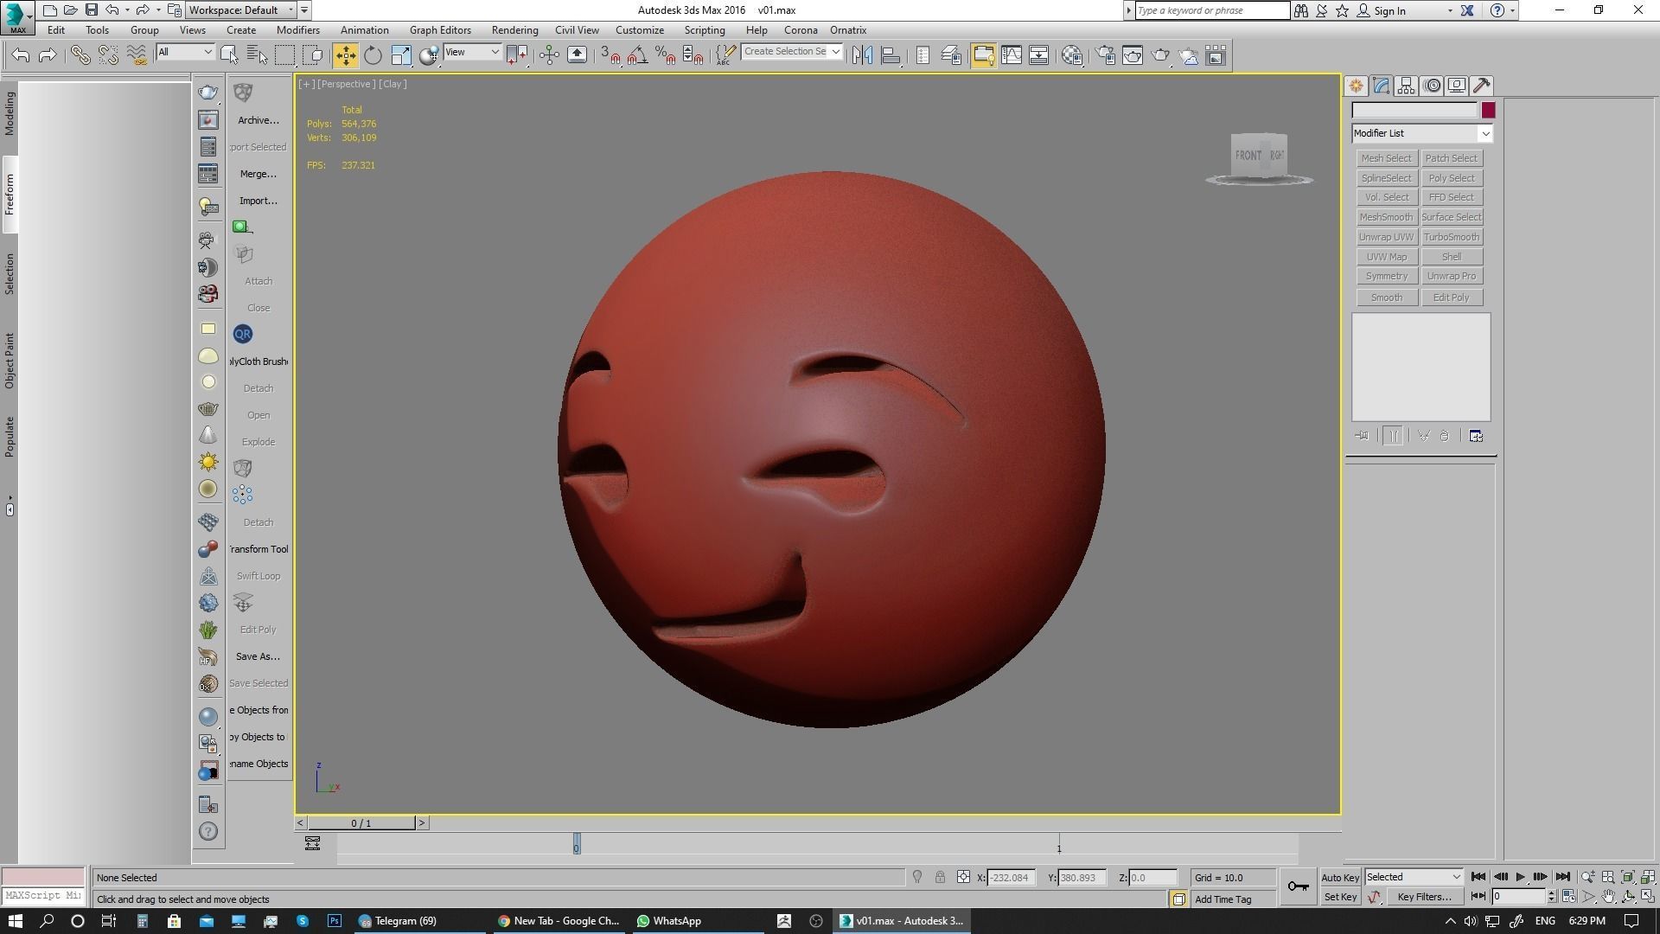
Task: Select the Rotate tool in main toolbar
Action: tap(373, 55)
